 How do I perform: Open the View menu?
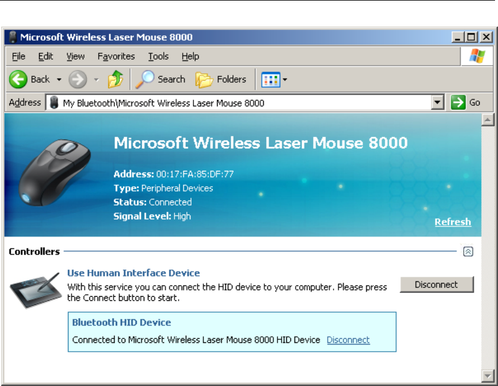pos(75,57)
